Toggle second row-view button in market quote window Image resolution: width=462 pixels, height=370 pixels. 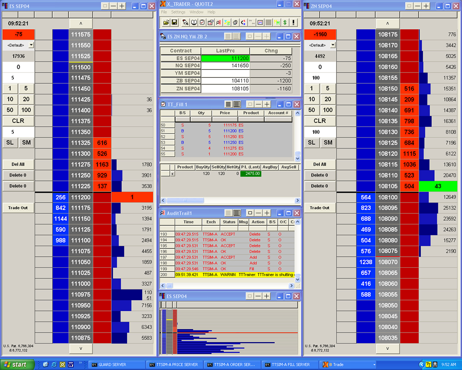tap(236, 36)
